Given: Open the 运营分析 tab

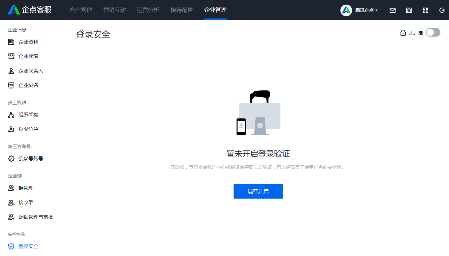Looking at the screenshot, I should tap(148, 10).
